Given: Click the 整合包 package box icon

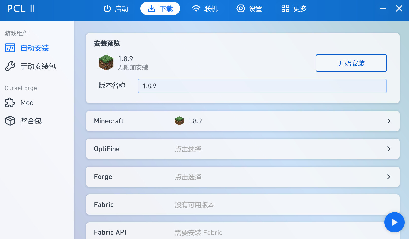Looking at the screenshot, I should coord(10,121).
